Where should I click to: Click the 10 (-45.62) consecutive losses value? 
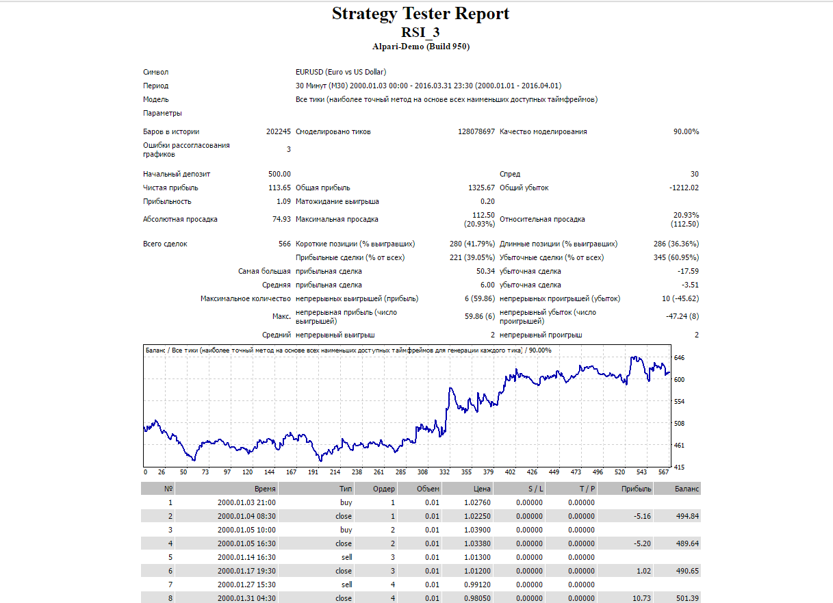[x=680, y=298]
